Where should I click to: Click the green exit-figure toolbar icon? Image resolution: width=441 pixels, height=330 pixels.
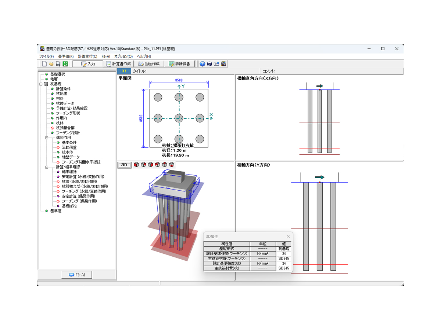[x=65, y=64]
